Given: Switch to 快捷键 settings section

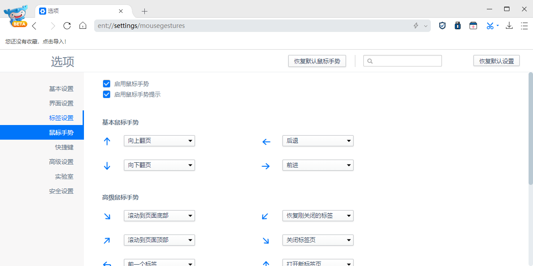Looking at the screenshot, I should pyautogui.click(x=64, y=147).
